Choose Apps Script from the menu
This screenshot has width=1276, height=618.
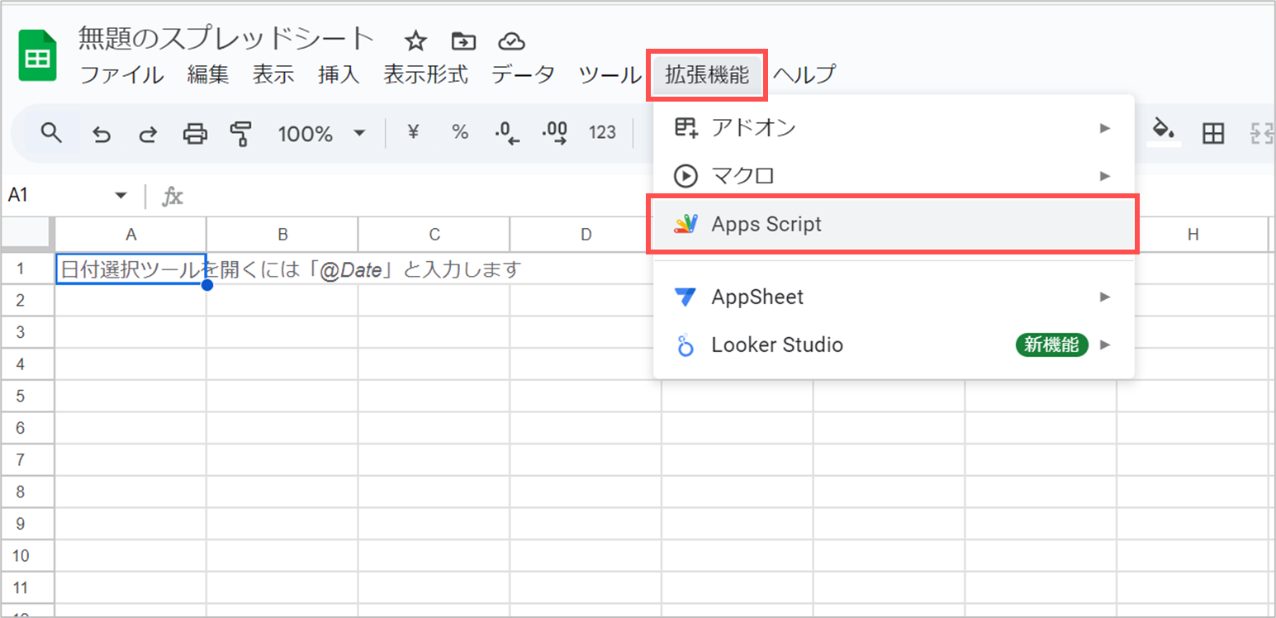coord(894,224)
